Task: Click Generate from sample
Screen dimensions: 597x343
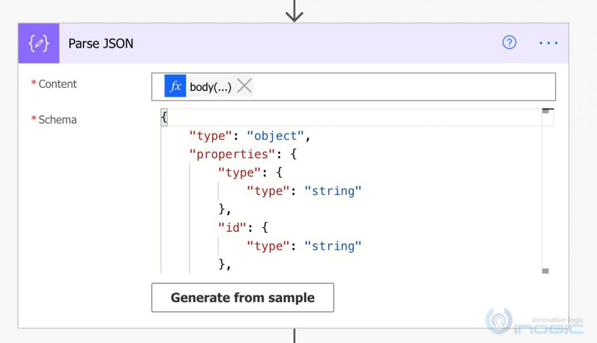Action: (x=243, y=298)
